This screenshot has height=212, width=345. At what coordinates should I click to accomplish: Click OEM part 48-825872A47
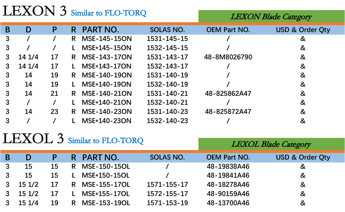point(228,112)
